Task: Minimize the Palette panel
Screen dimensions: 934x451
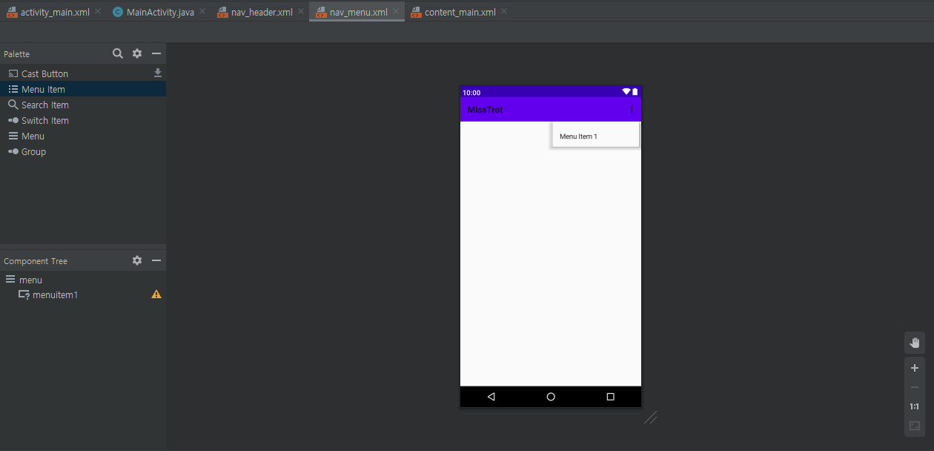Action: pyautogui.click(x=156, y=53)
